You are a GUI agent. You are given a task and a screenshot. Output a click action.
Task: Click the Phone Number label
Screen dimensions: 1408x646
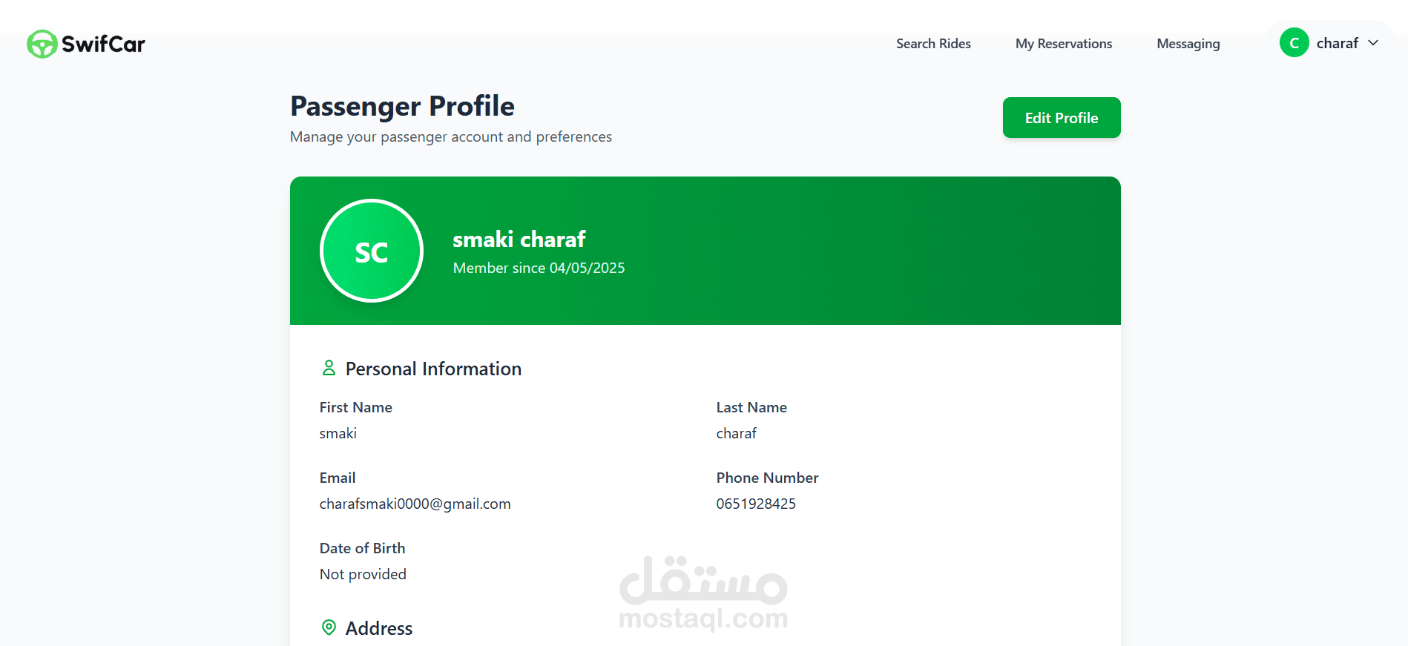point(767,478)
